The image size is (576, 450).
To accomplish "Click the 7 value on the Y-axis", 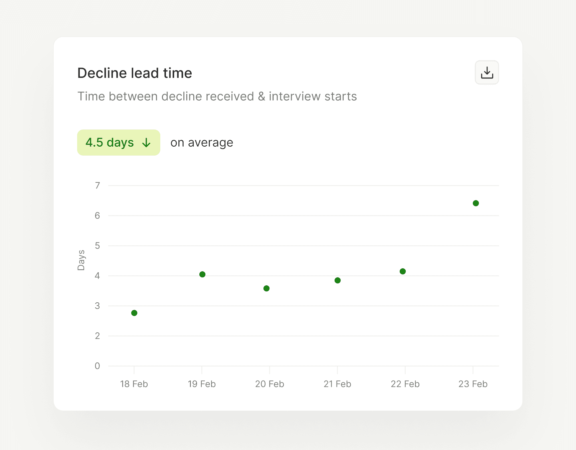I will (97, 185).
